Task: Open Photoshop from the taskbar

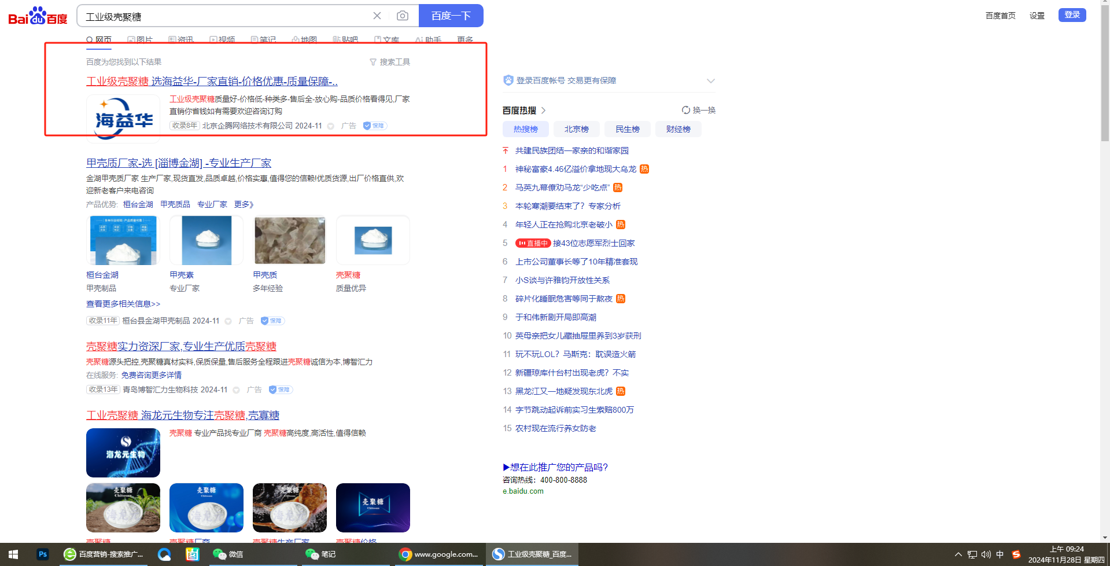Action: tap(43, 554)
